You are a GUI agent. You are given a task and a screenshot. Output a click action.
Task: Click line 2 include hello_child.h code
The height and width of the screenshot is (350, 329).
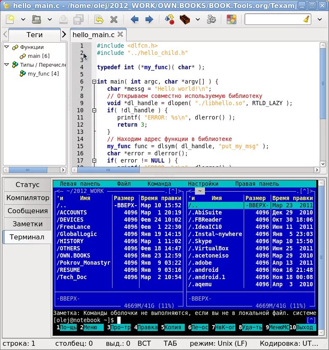142,53
